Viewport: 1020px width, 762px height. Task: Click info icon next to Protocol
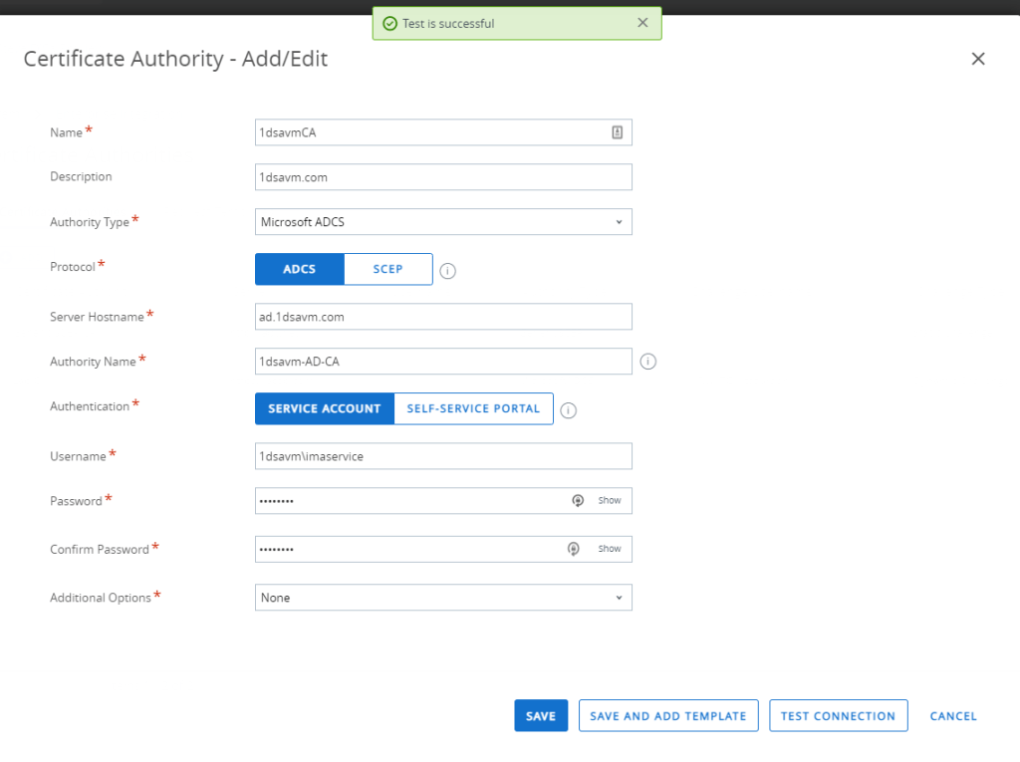click(448, 271)
